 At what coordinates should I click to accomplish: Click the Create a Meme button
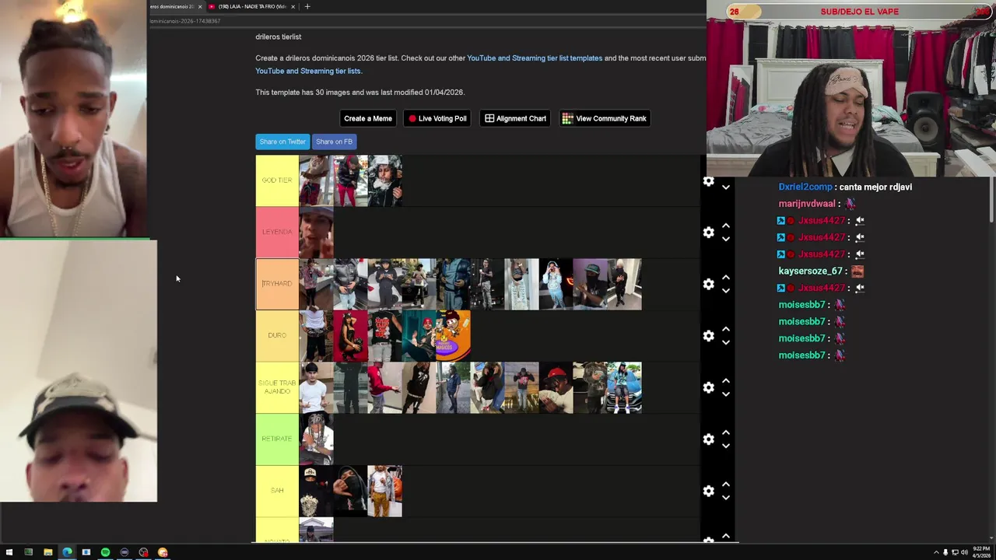pyautogui.click(x=367, y=118)
